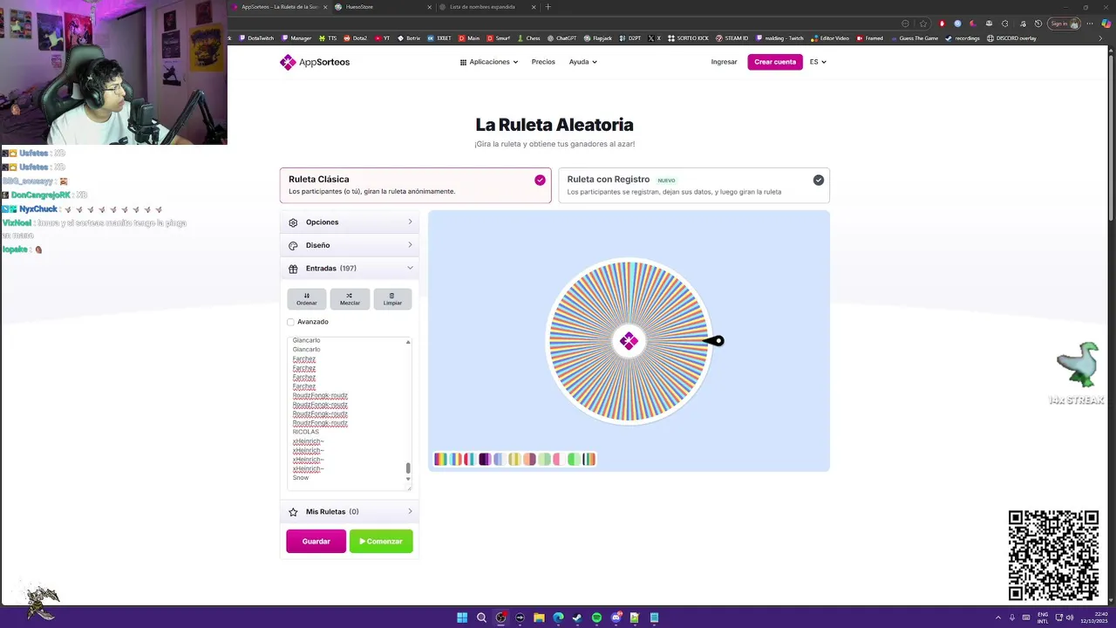
Task: Expand the Opciones section
Action: (x=350, y=222)
